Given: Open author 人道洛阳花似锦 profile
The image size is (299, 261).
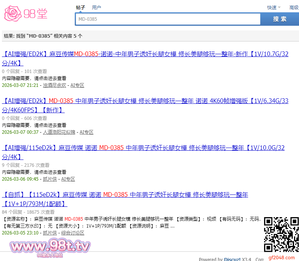Looking at the screenshot, I should pos(59,132).
